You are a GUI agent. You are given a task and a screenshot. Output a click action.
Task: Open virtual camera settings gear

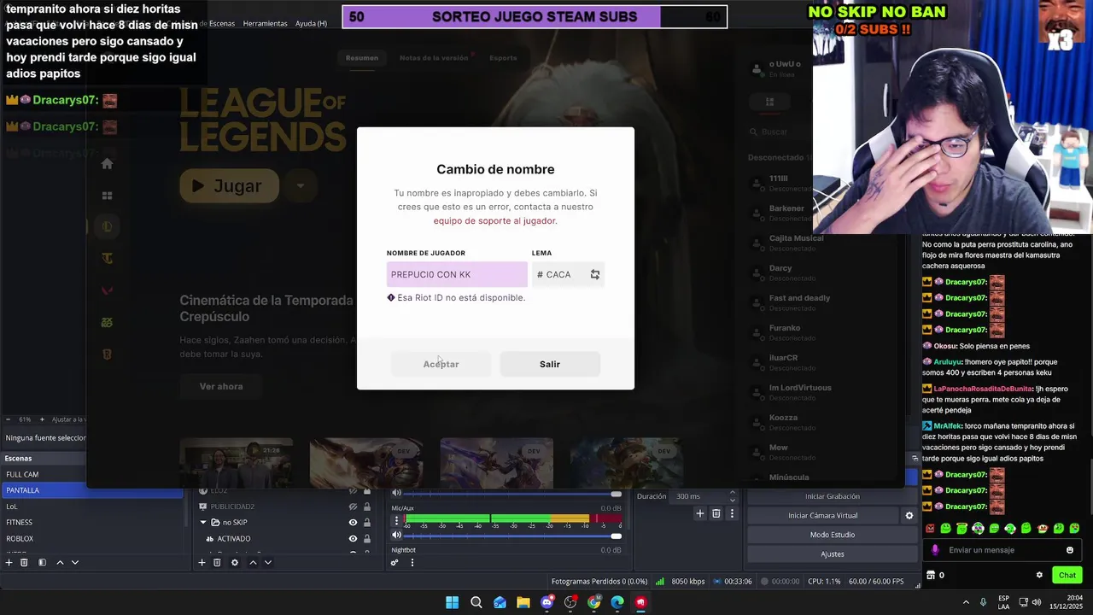tap(909, 516)
